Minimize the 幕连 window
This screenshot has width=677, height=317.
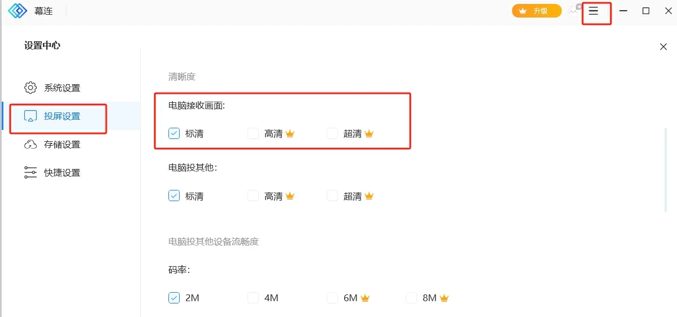[x=623, y=11]
